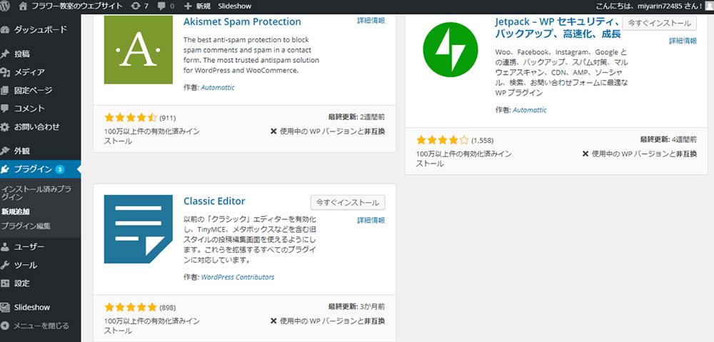The image size is (714, 342).
Task: Open インストール済みプラグイン submenu item
Action: [x=36, y=193]
